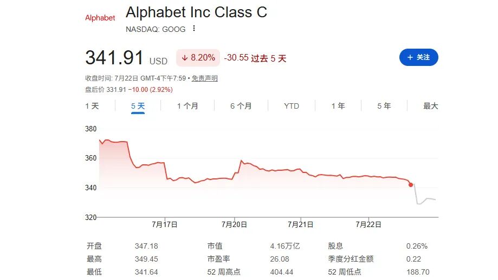This screenshot has height=280, width=498.
Task: Click the 市值 4.16万亿 value
Action: click(x=285, y=246)
